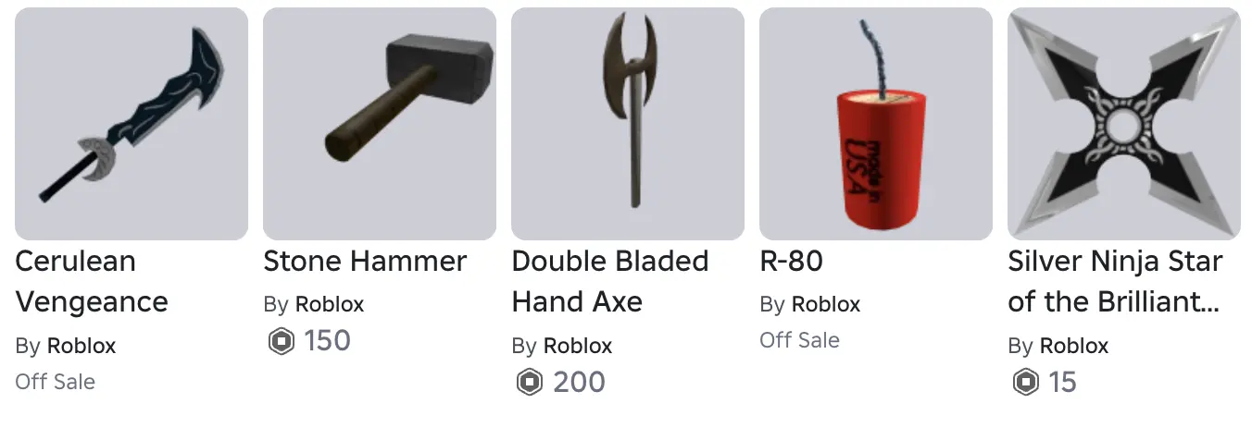Screen dimensions: 1252x440
Task: Visit Roblox creator under Silver Ninja Star
Action: tap(1074, 346)
